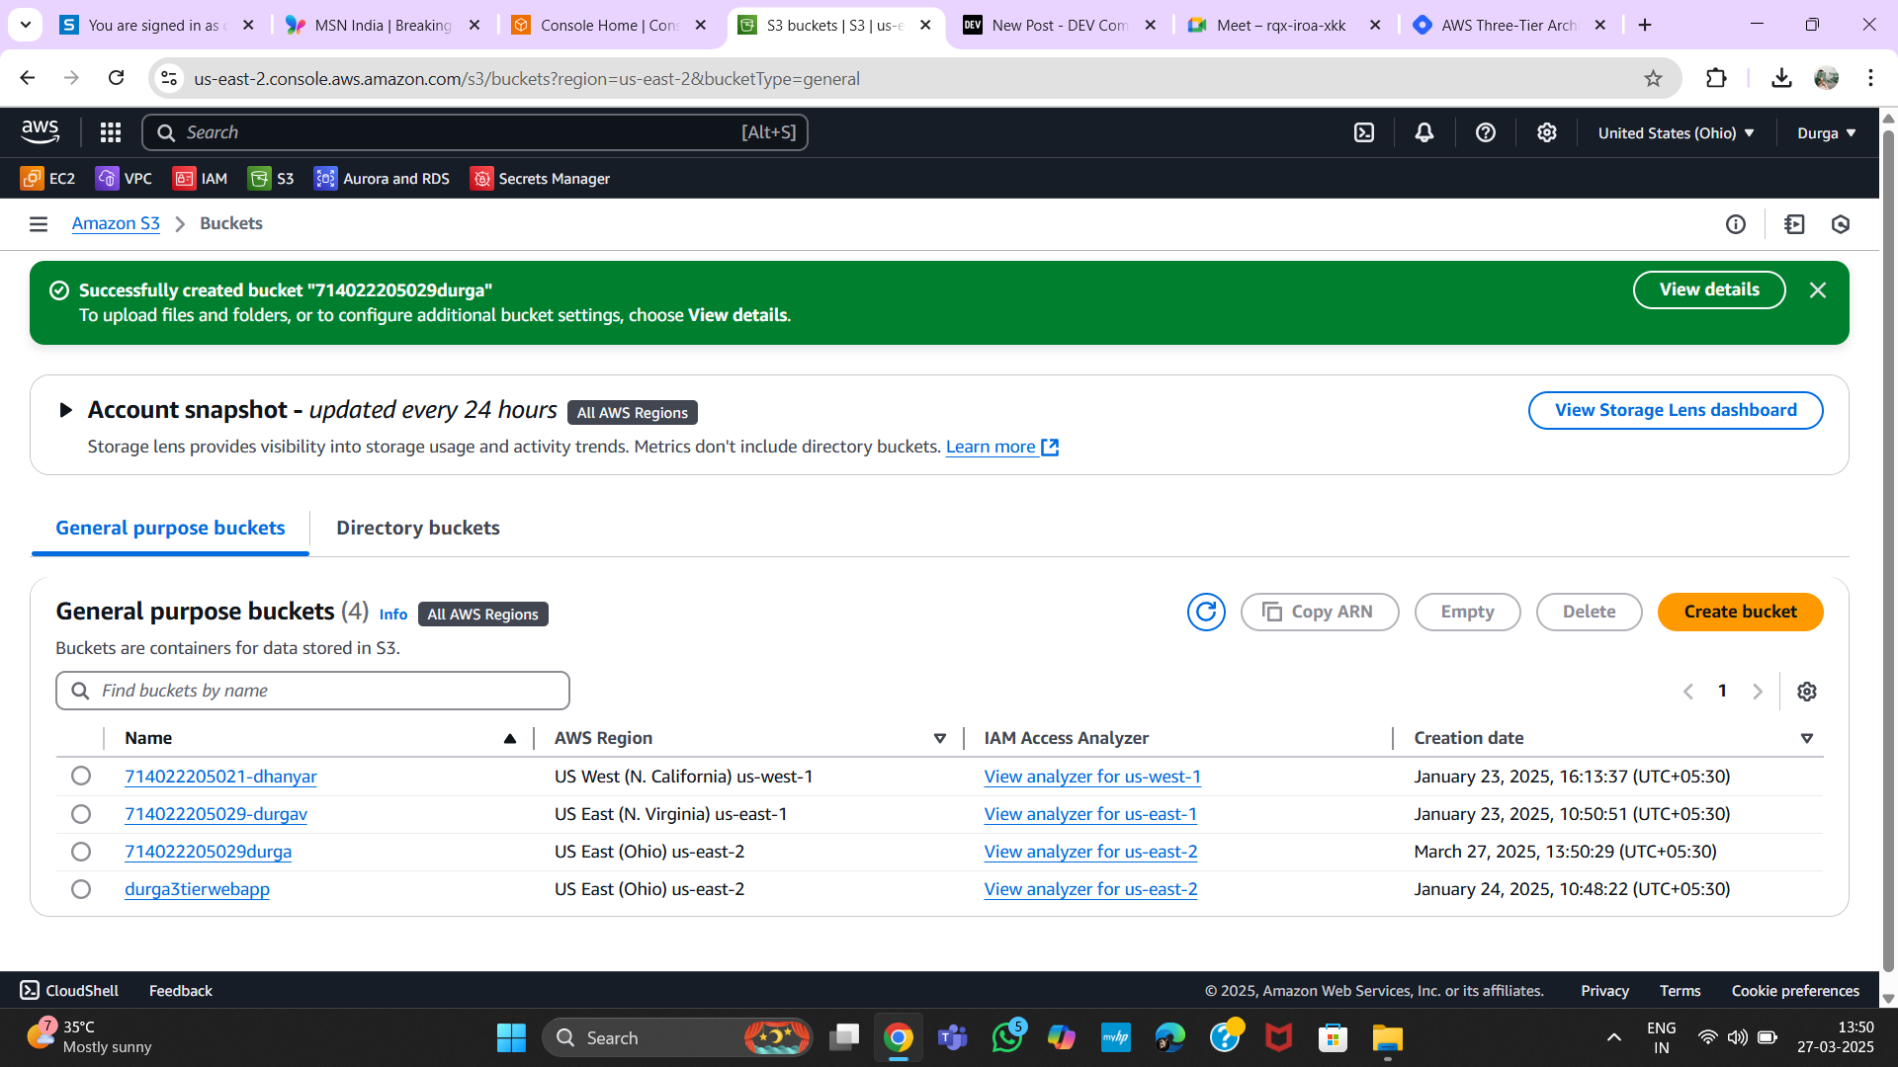Click the Amazon S3 breadcrumb link
This screenshot has height=1067, width=1898.
tap(116, 223)
